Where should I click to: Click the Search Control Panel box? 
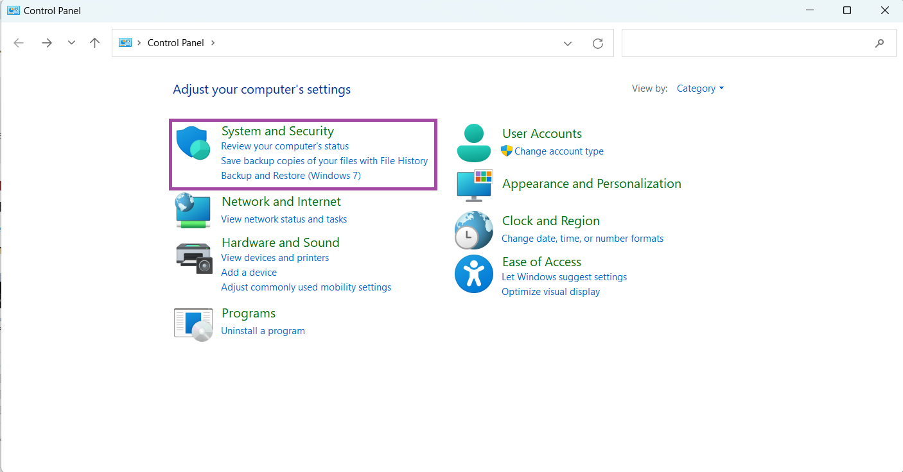point(748,43)
